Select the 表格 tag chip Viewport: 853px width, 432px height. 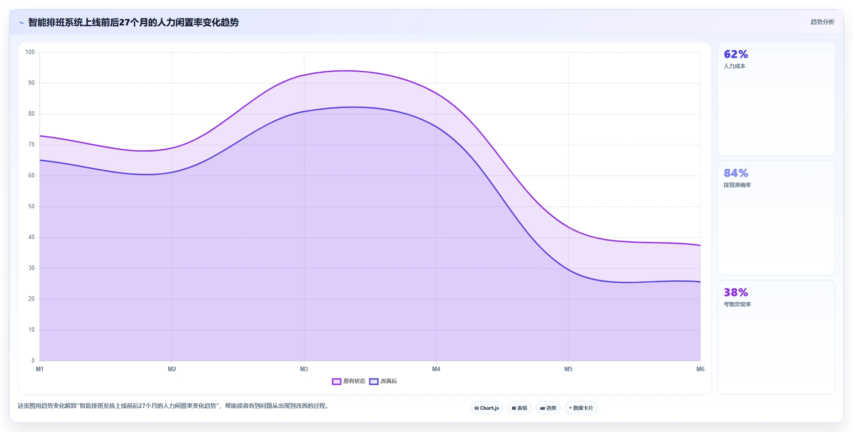coord(520,408)
